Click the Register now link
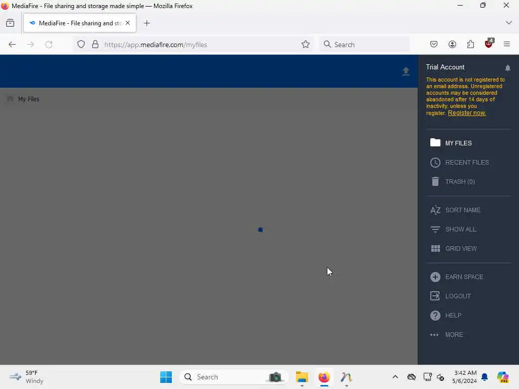This screenshot has height=389, width=519. [x=467, y=113]
